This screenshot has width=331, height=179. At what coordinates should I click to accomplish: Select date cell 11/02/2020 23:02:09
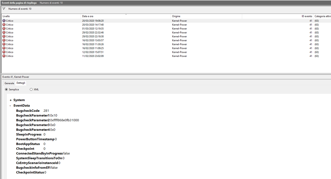point(93,56)
